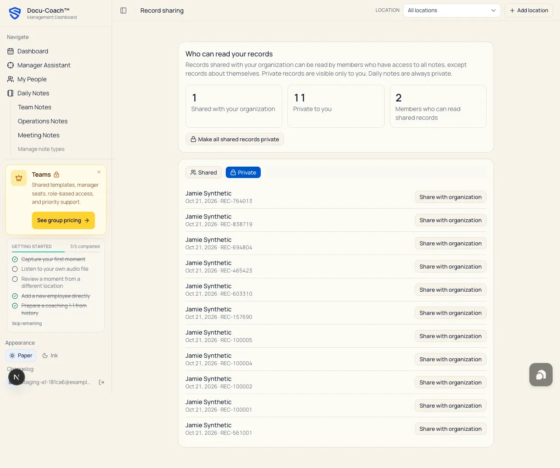
Task: Click Manage note types link
Action: (41, 149)
